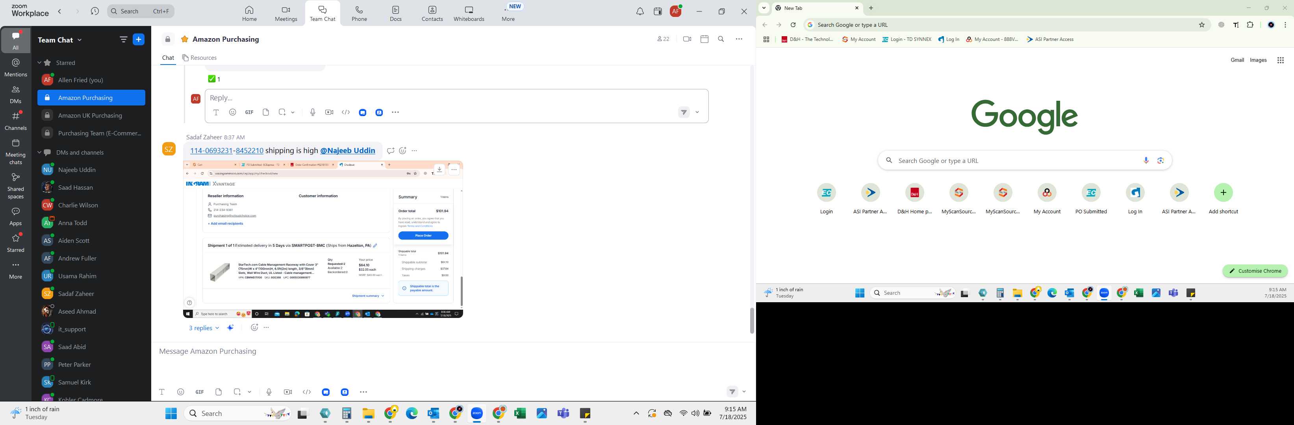Viewport: 1294px width, 425px height.
Task: Open Excel from the Windows taskbar
Action: pos(520,414)
